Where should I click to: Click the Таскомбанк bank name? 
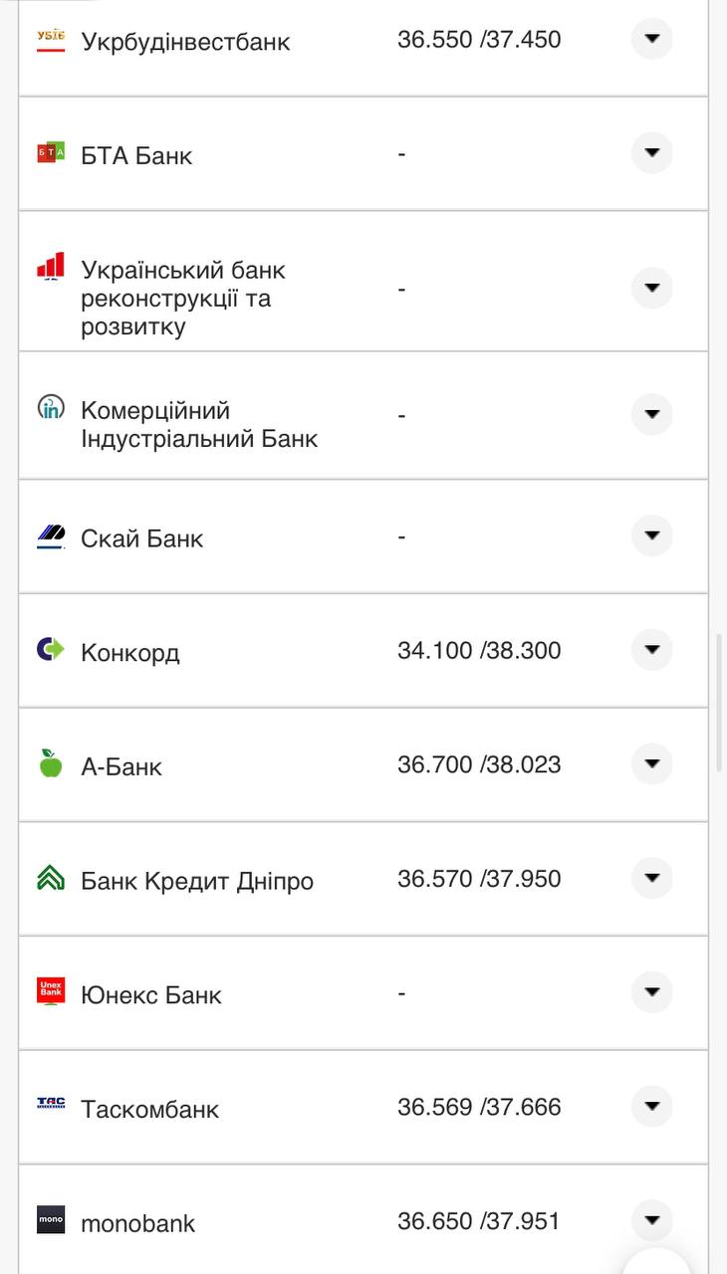coord(149,1109)
